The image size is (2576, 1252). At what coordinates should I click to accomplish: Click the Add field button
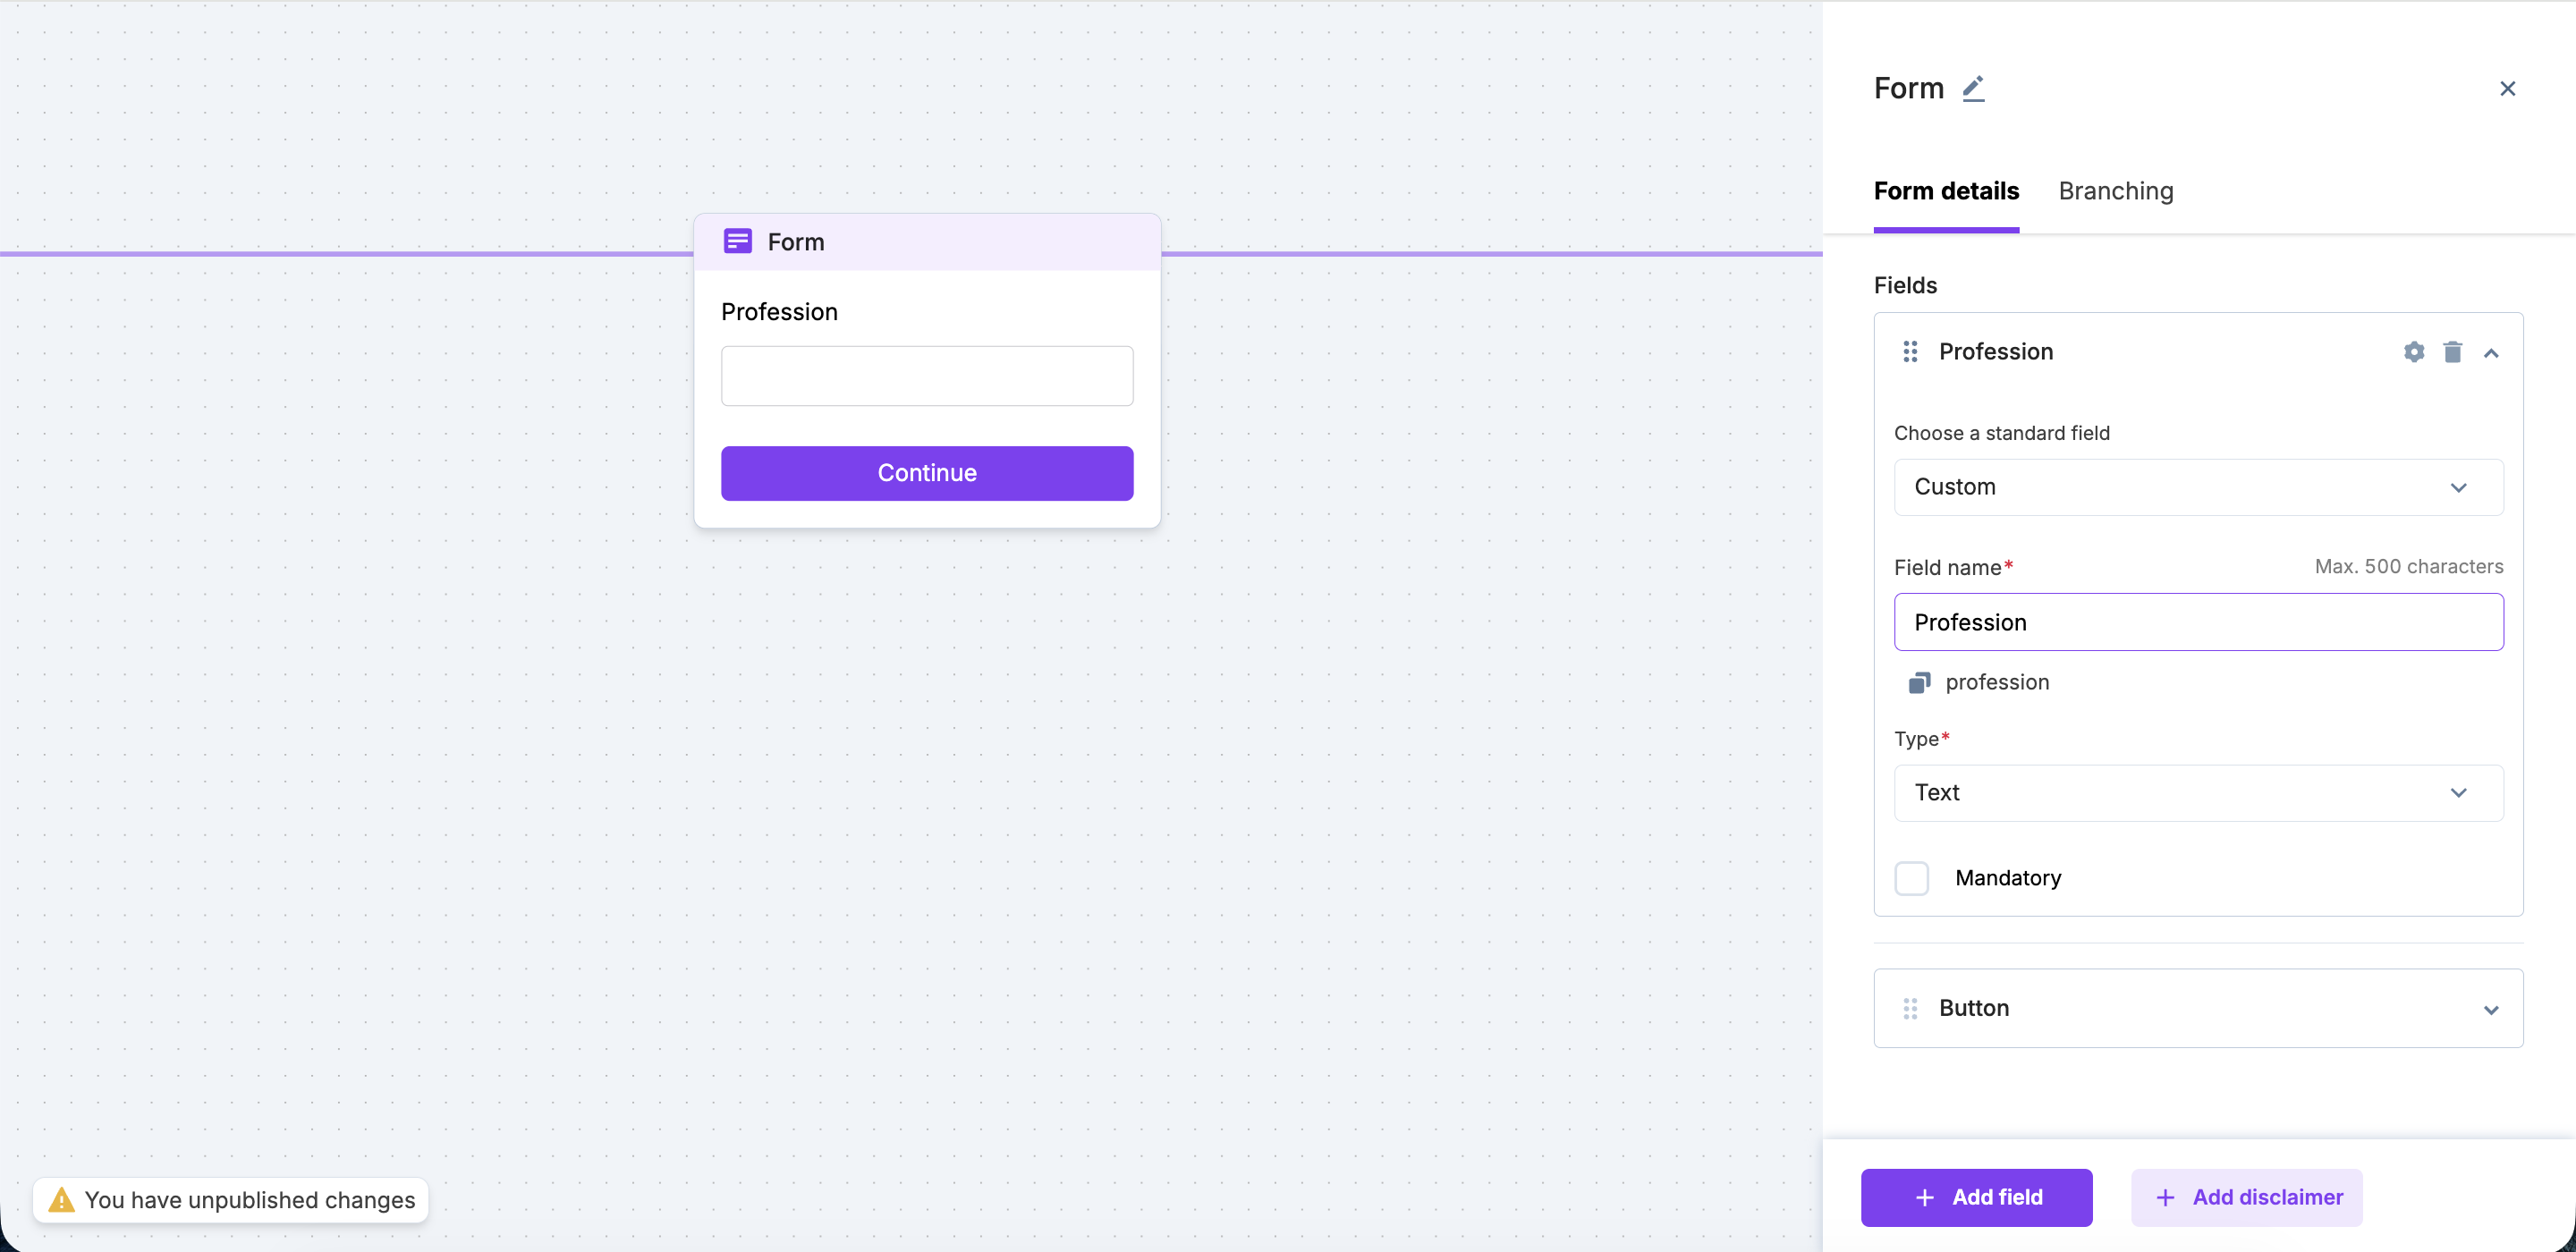[1976, 1197]
